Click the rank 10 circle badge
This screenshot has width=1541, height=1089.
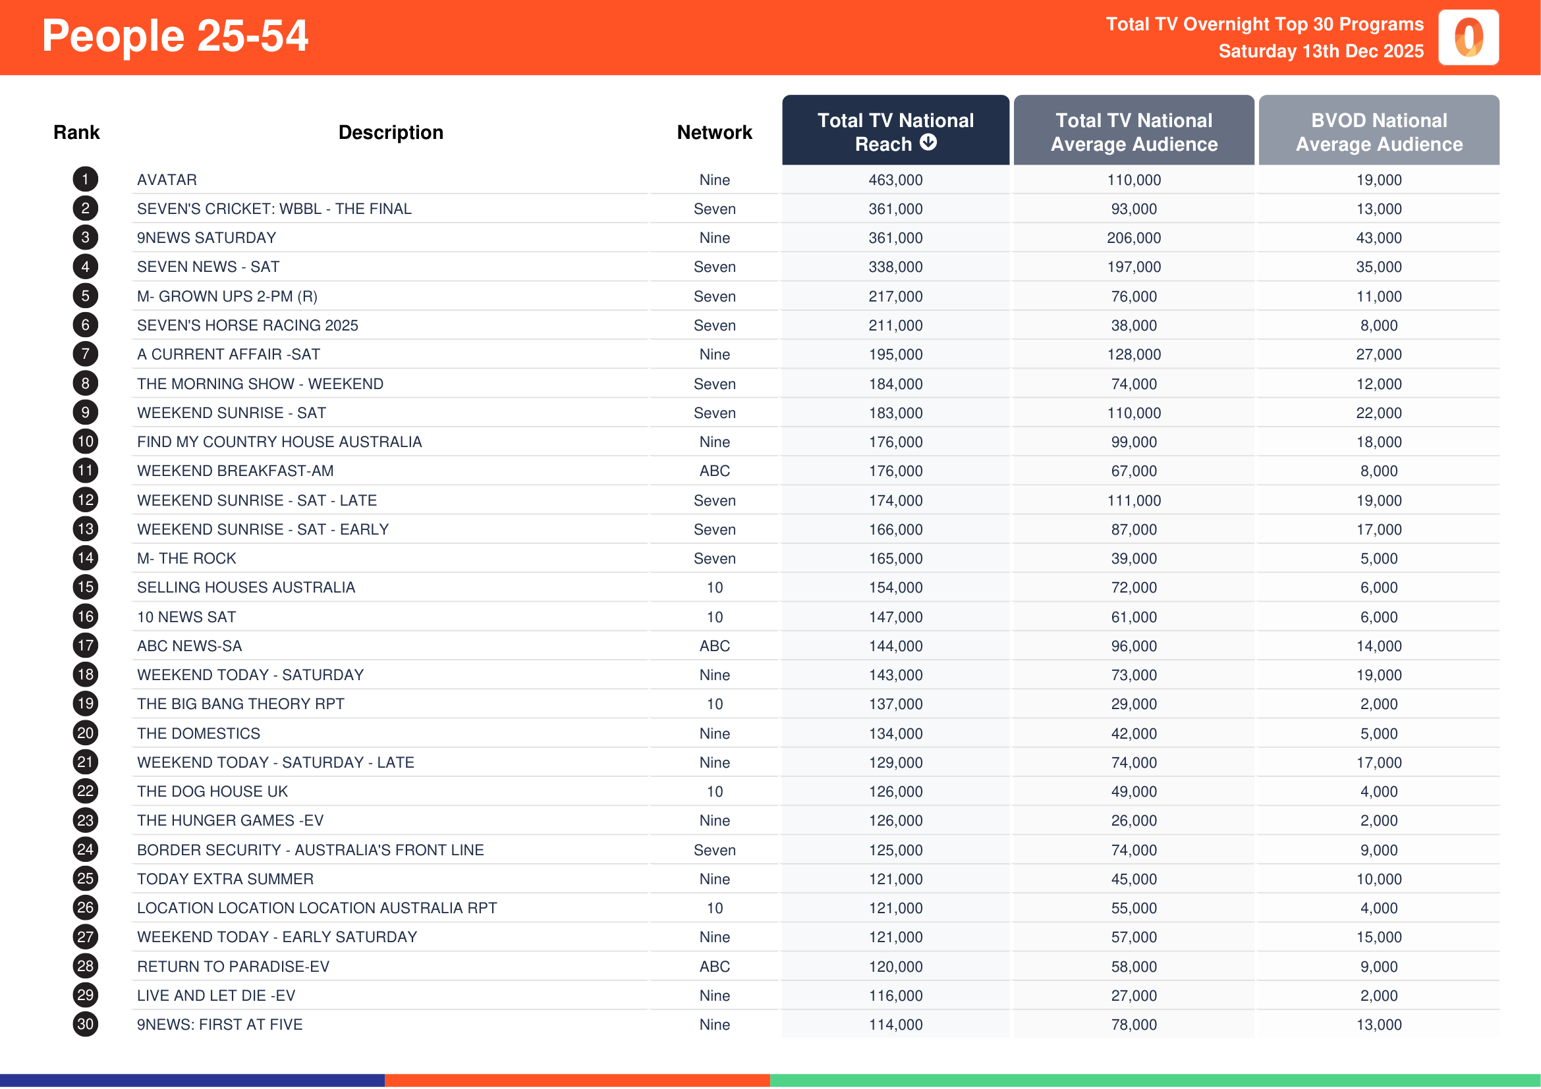[x=85, y=441]
